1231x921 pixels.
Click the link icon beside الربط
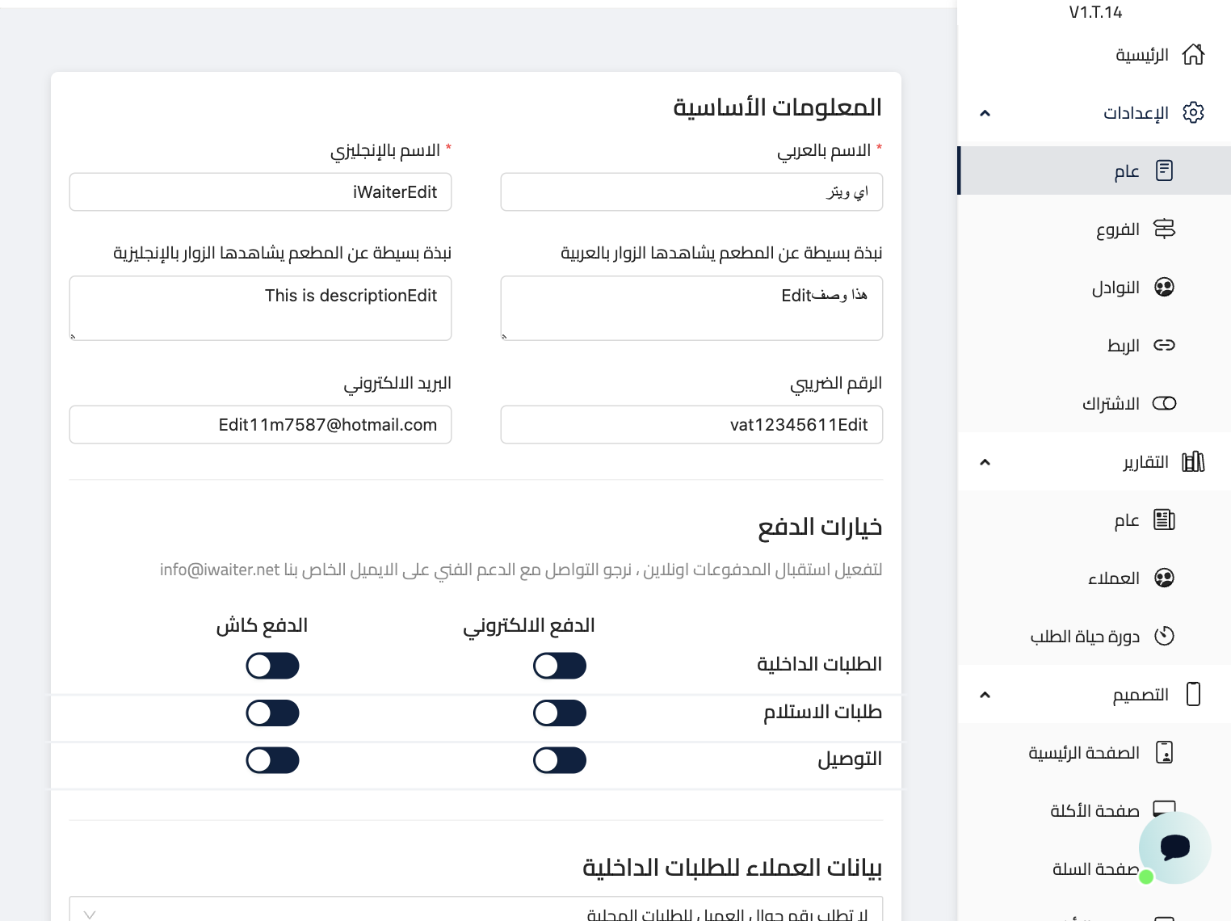point(1164,345)
